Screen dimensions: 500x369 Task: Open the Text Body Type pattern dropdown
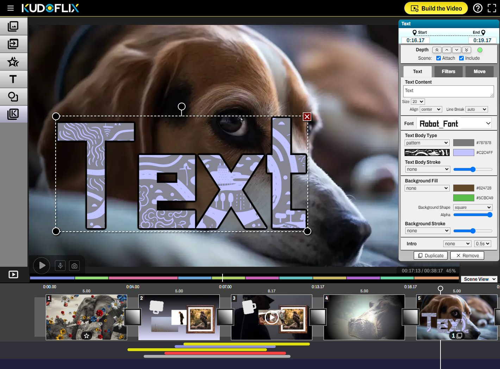[427, 143]
